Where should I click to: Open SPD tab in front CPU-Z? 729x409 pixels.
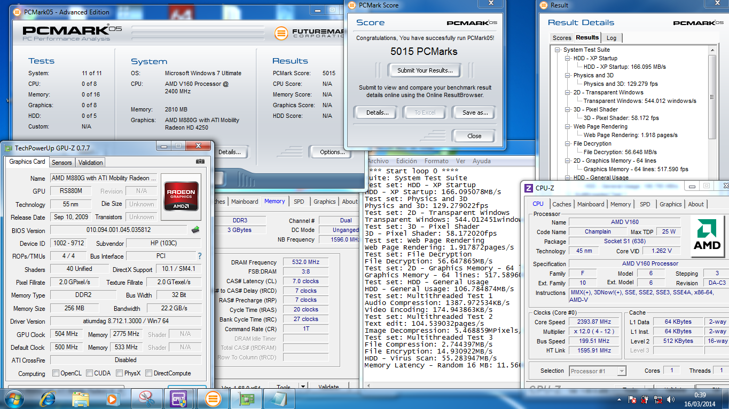tap(645, 204)
